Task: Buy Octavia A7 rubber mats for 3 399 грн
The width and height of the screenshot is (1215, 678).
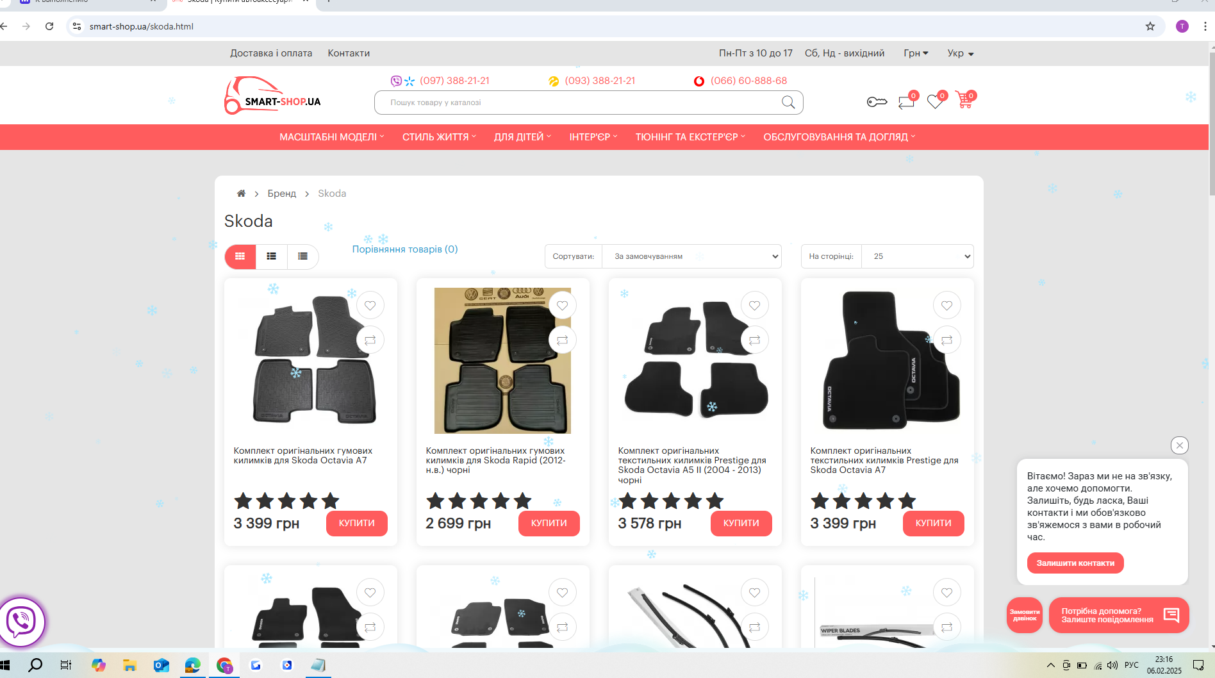Action: (x=357, y=523)
